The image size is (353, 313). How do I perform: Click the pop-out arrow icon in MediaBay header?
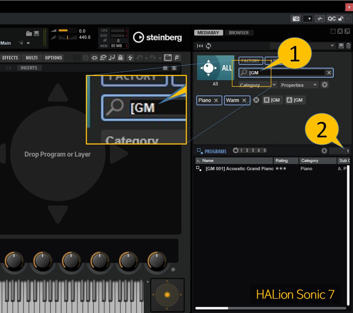[347, 31]
